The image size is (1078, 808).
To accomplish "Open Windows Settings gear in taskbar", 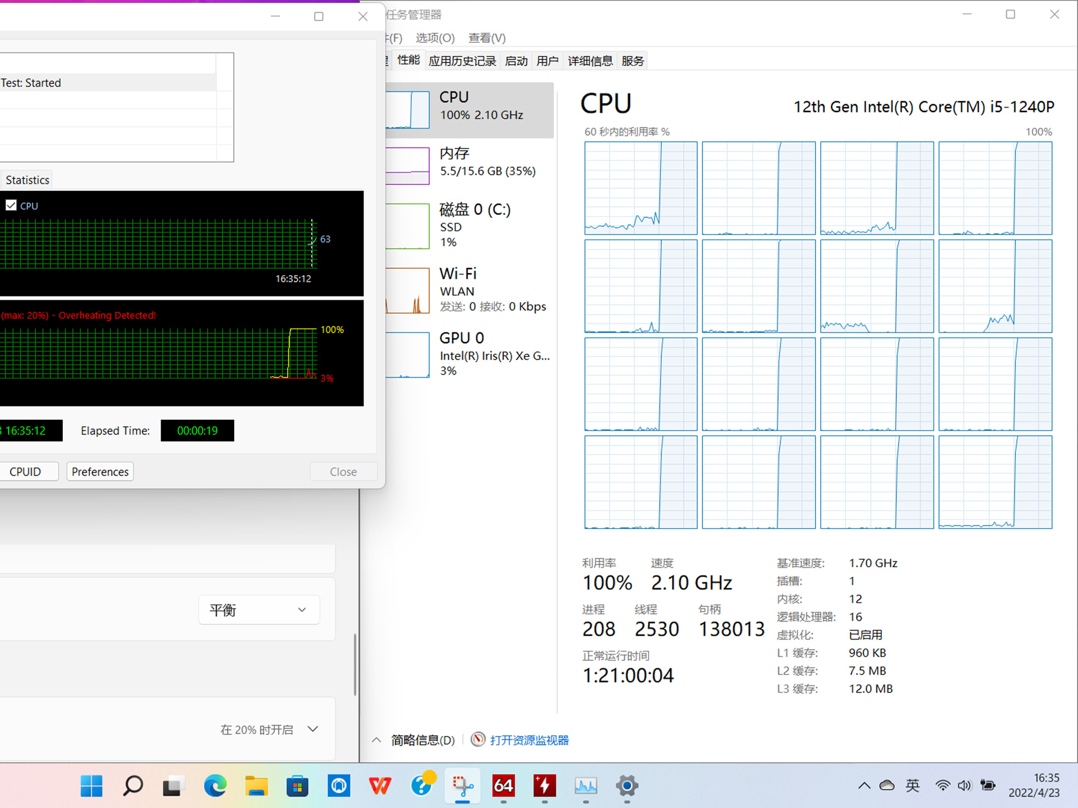I will [x=627, y=786].
